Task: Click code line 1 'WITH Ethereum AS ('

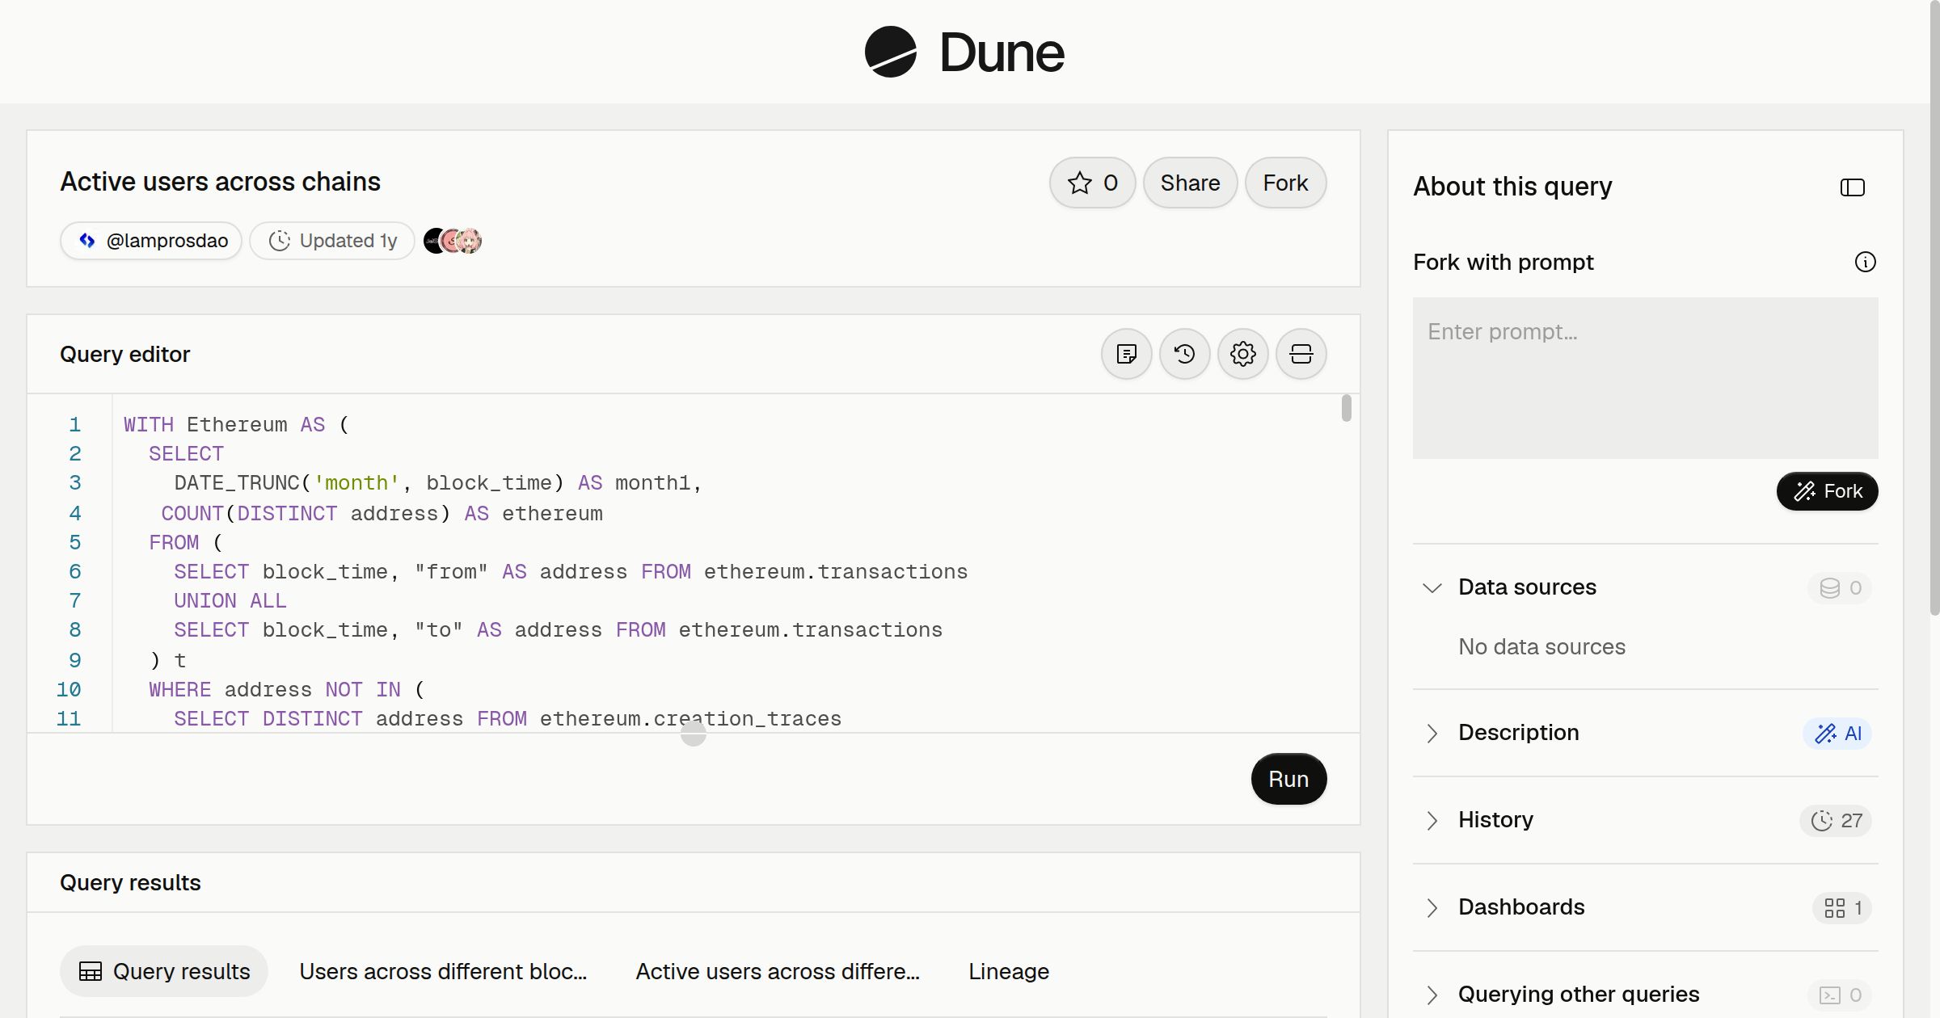Action: click(236, 425)
